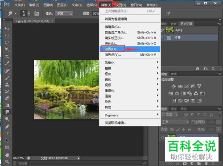223x166 pixels.
Task: Open the 文件(F) menu
Action: point(20,5)
